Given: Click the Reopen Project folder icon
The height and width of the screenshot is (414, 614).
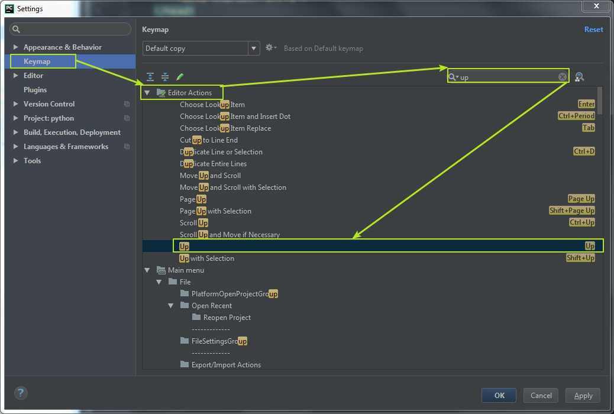Looking at the screenshot, I should [x=196, y=317].
